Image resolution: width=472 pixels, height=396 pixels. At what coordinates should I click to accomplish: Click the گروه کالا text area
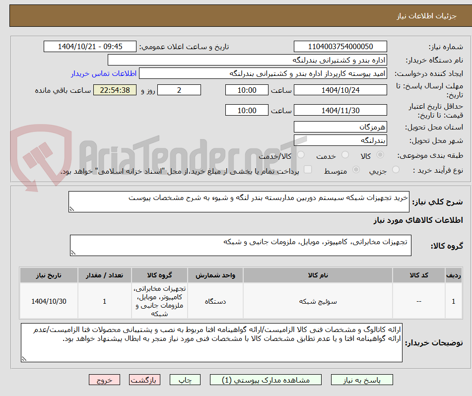pyautogui.click(x=241, y=246)
